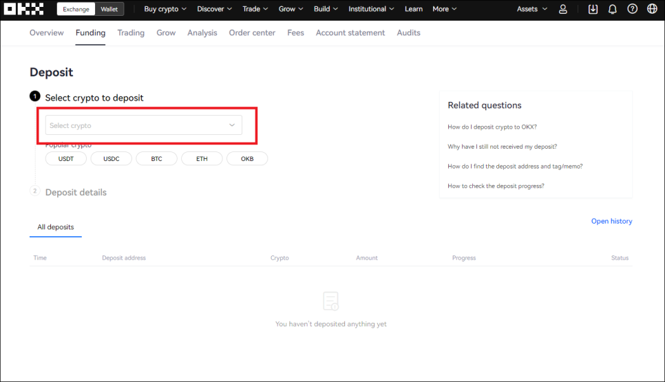Expand the Trade menu
The height and width of the screenshot is (382, 665).
click(x=255, y=9)
